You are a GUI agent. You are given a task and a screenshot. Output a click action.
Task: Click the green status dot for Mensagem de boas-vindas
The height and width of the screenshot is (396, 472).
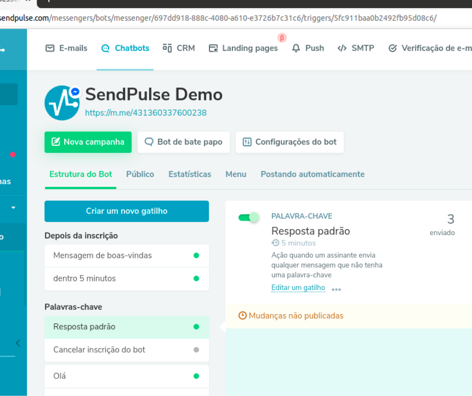[196, 256]
